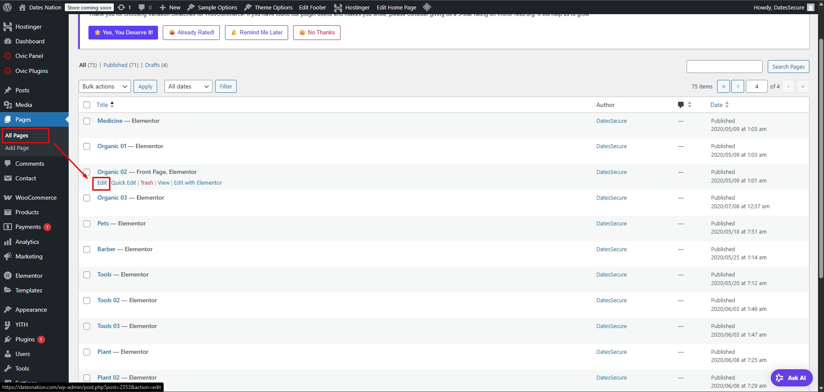Sort pages by Date column

(719, 105)
